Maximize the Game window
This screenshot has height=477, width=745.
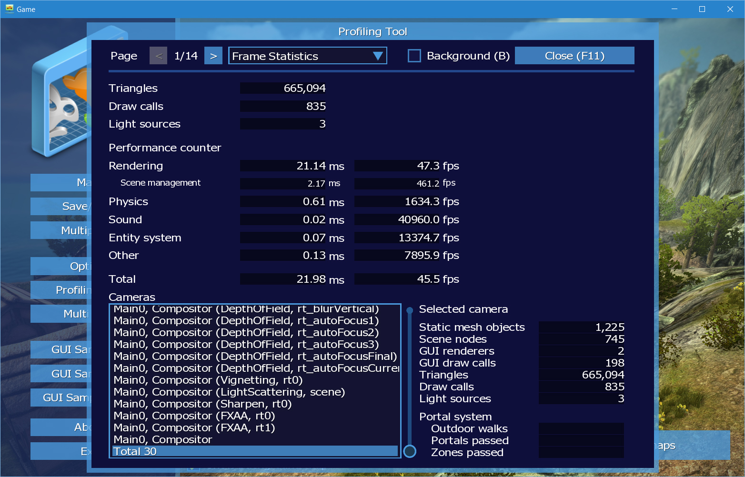coord(702,9)
